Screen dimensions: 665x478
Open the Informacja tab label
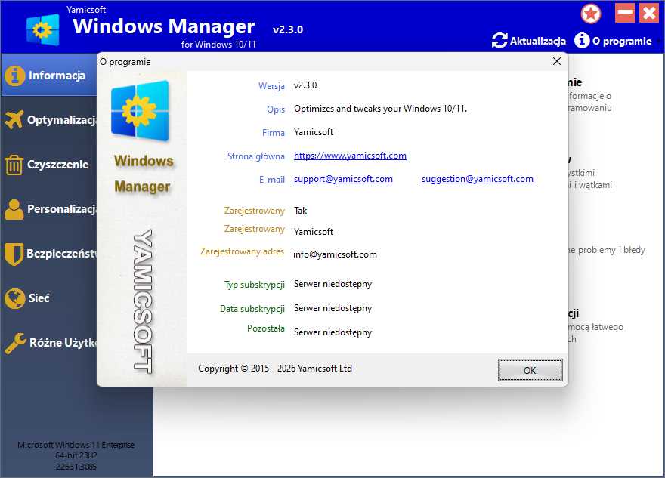click(x=57, y=76)
